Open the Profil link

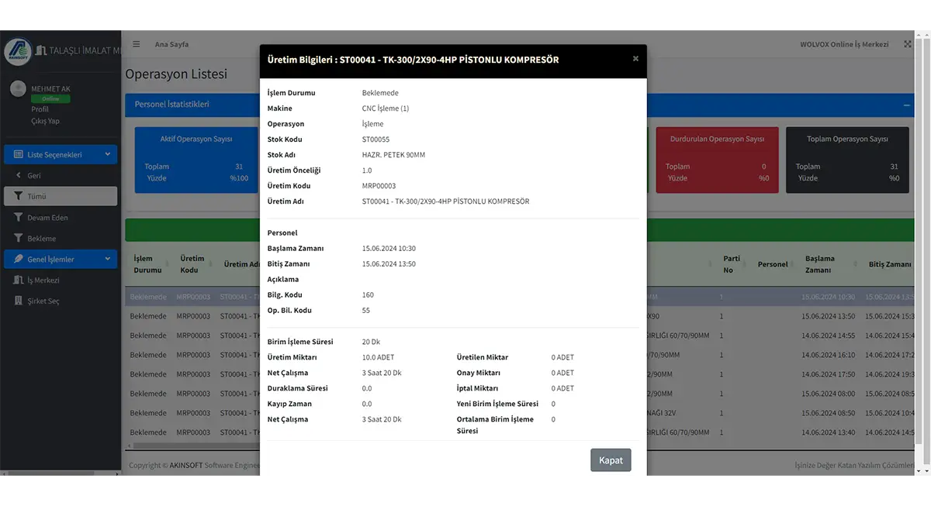pos(40,109)
